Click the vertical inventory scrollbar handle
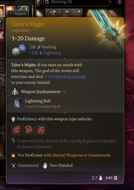134x190 pixels. click(33, 10)
